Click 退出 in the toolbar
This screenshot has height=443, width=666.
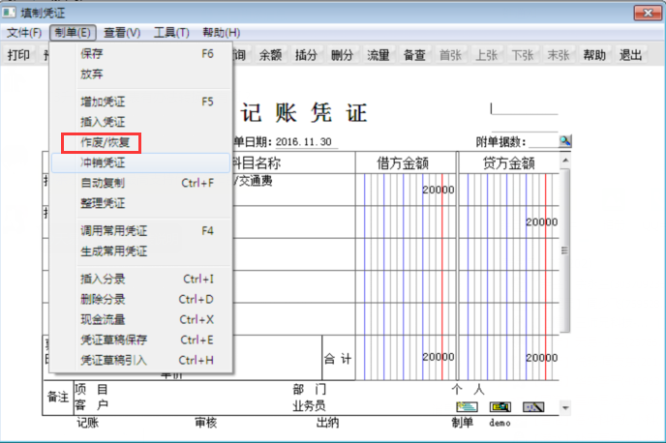click(631, 55)
